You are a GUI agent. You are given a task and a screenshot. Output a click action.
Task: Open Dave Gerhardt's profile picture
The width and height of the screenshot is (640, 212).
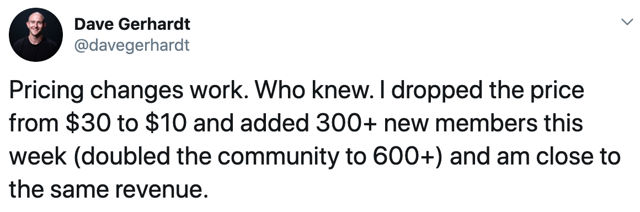(35, 35)
